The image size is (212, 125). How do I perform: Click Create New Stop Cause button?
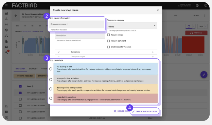144,111
